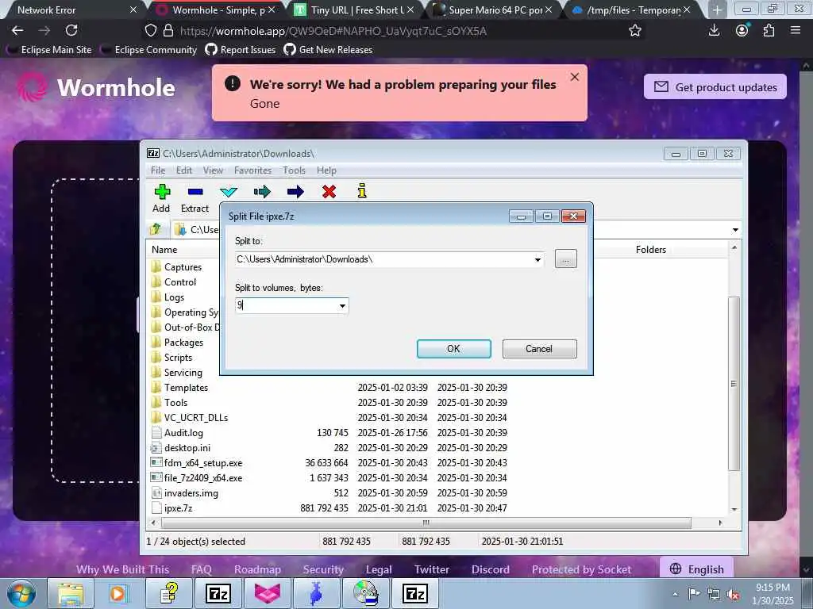Viewport: 813px width, 609px height.
Task: Click the Folders column header
Action: [651, 250]
